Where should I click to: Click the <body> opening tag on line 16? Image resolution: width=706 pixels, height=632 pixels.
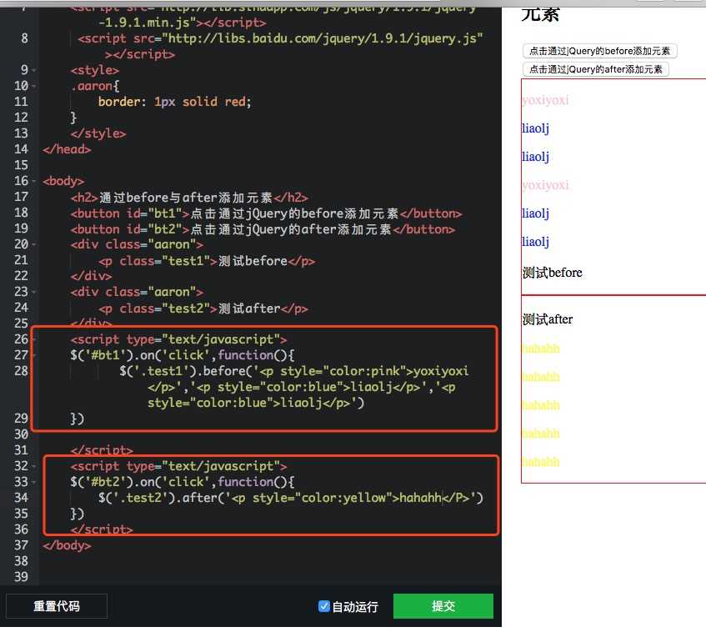pyautogui.click(x=63, y=181)
